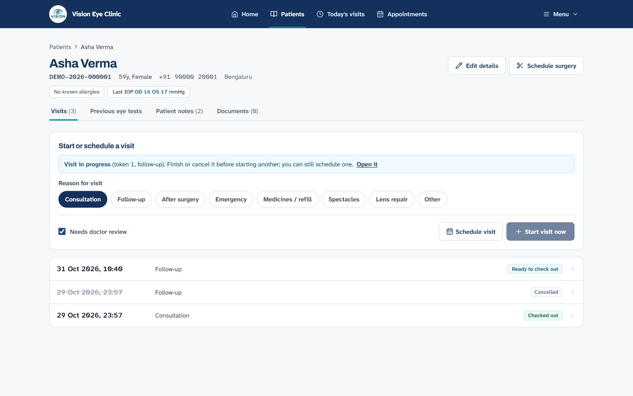The width and height of the screenshot is (633, 396).
Task: Click the pencil icon on Edit details
Action: [459, 66]
